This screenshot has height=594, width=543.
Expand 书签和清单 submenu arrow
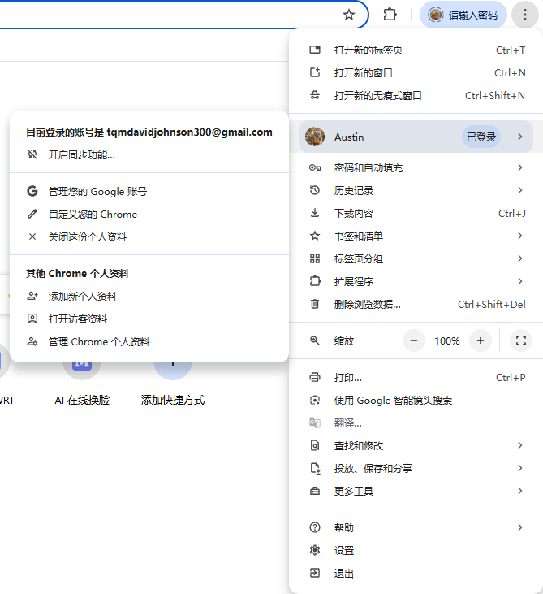pyautogui.click(x=520, y=236)
